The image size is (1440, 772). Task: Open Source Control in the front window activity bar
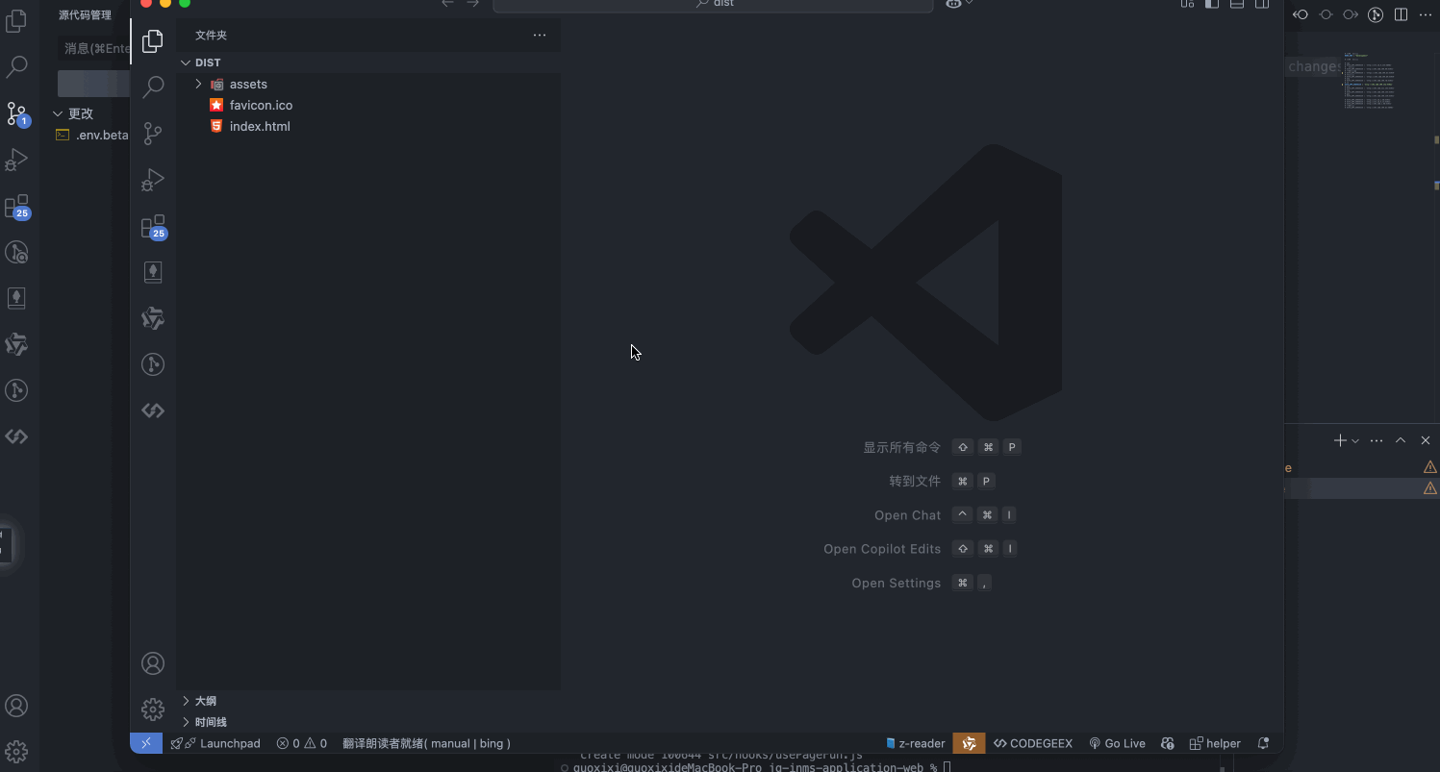click(153, 133)
